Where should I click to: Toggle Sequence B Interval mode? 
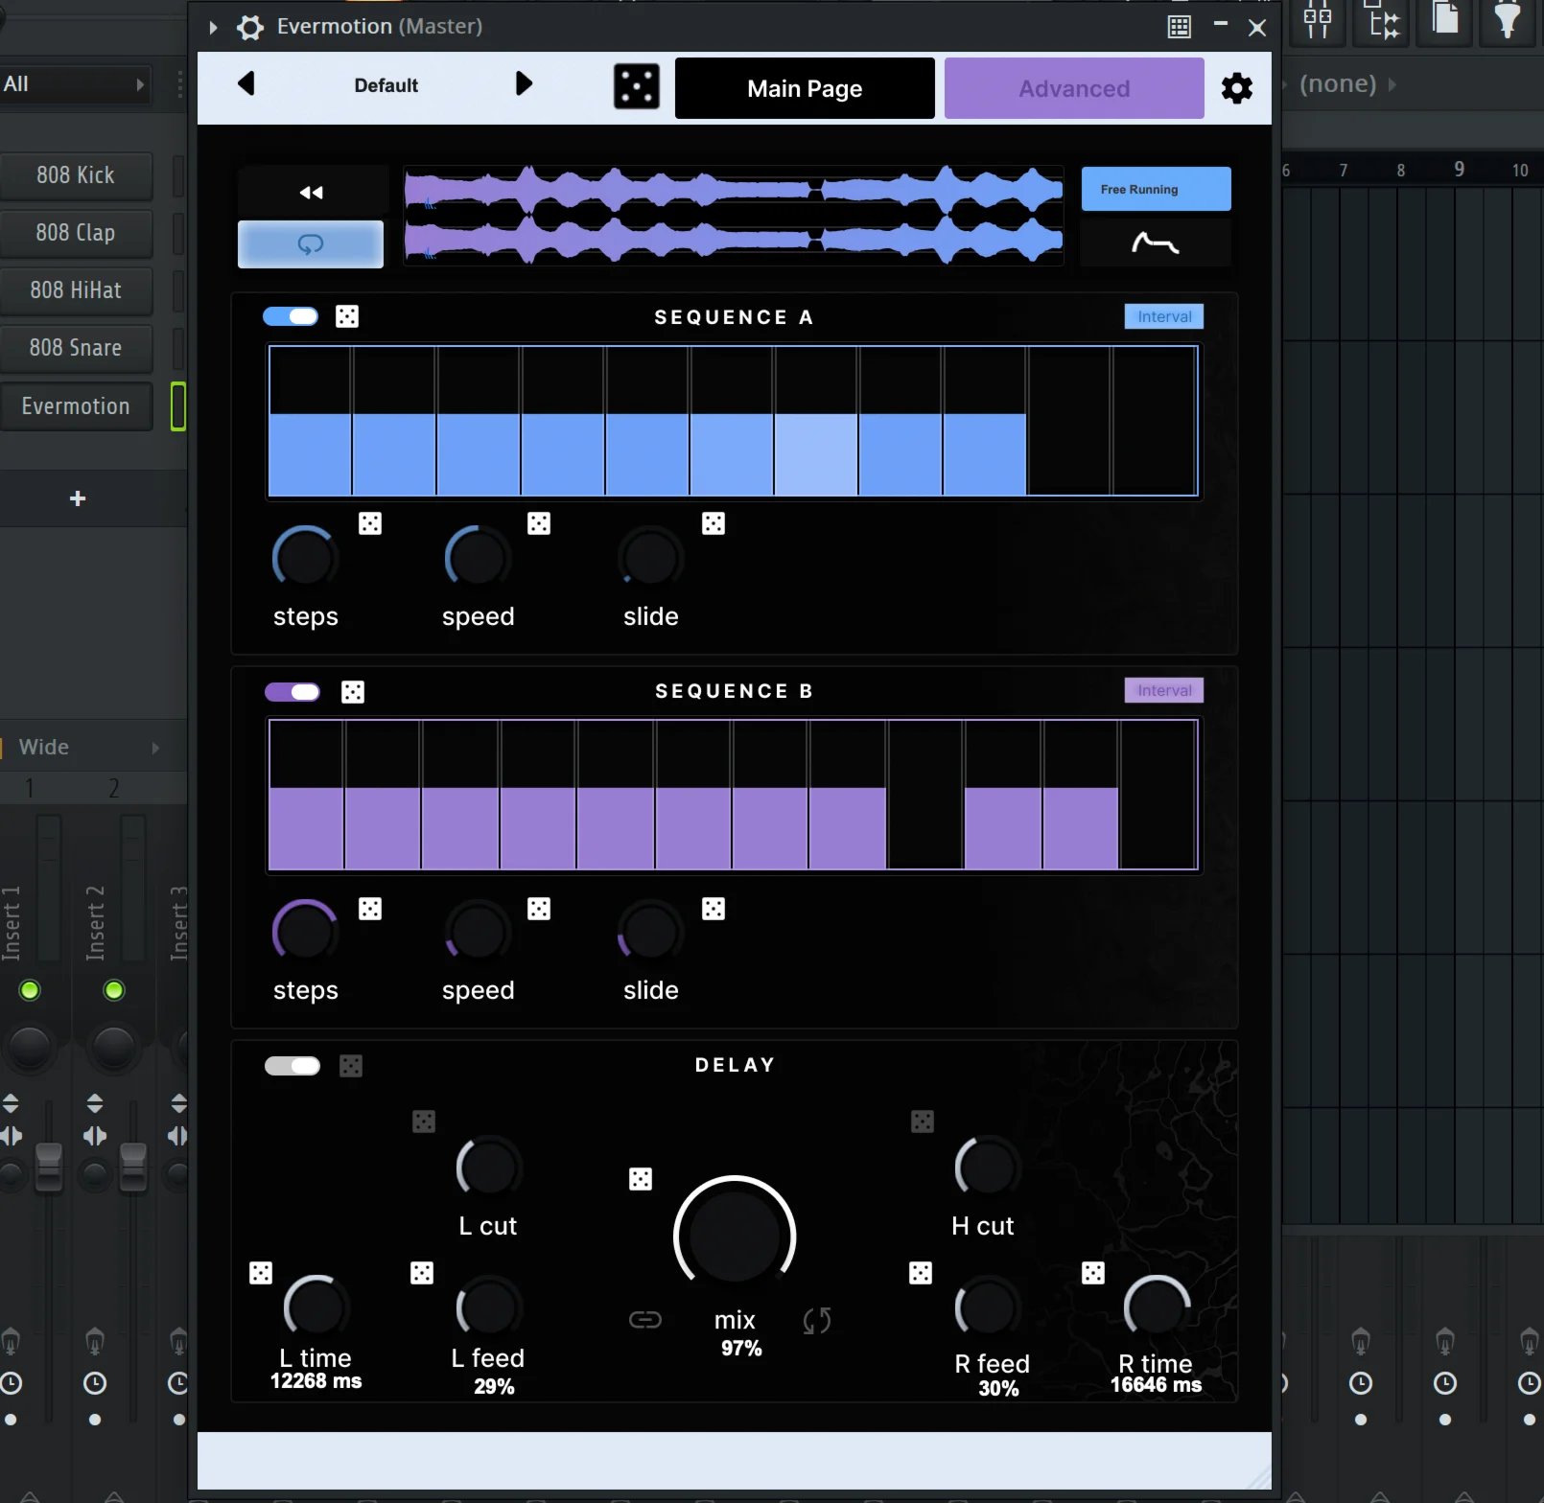1164,690
